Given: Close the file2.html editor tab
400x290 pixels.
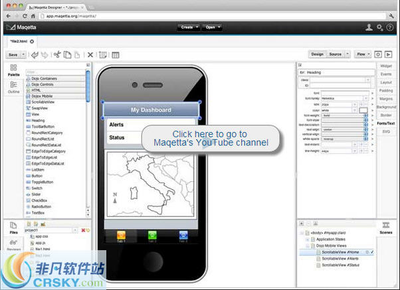Looking at the screenshot, I should 32,41.
